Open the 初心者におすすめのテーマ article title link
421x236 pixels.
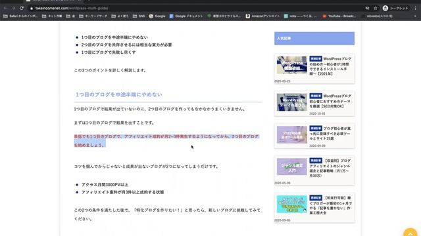[330, 101]
